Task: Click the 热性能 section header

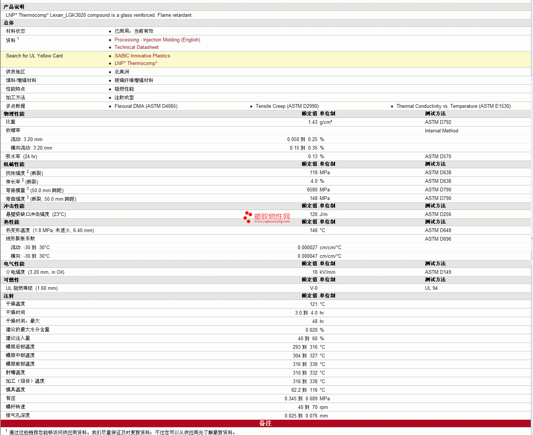Action: 11,222
